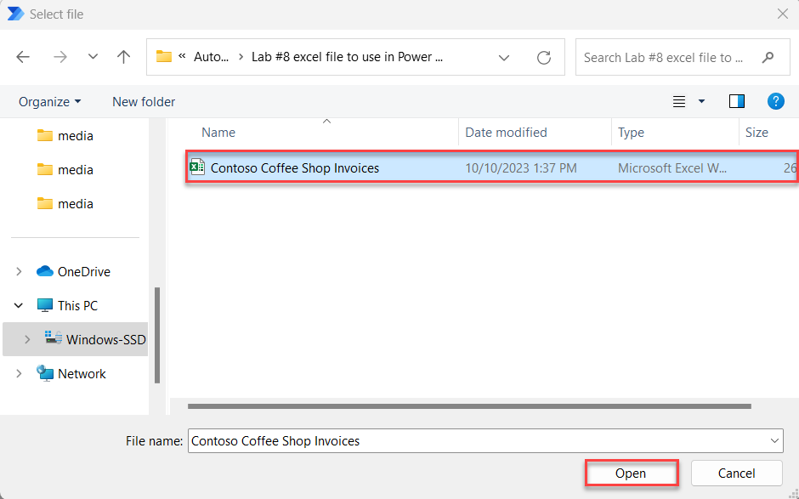Open the first media folder in sidebar
Screen dimensions: 799x499
65,136
